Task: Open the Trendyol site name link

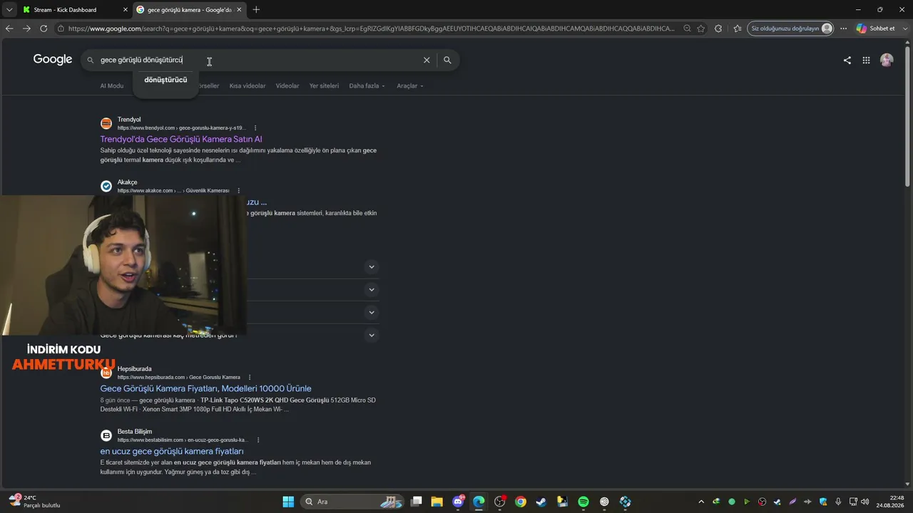Action: point(129,120)
